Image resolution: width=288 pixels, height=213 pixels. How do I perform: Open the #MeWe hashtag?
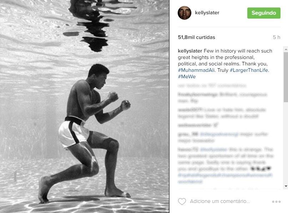tap(187, 77)
